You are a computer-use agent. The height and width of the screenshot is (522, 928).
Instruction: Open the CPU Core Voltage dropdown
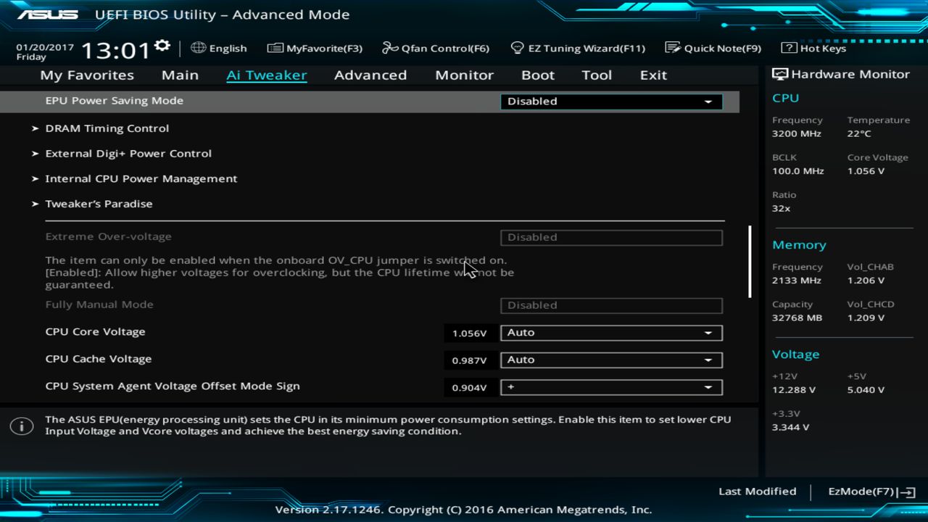[x=610, y=333]
